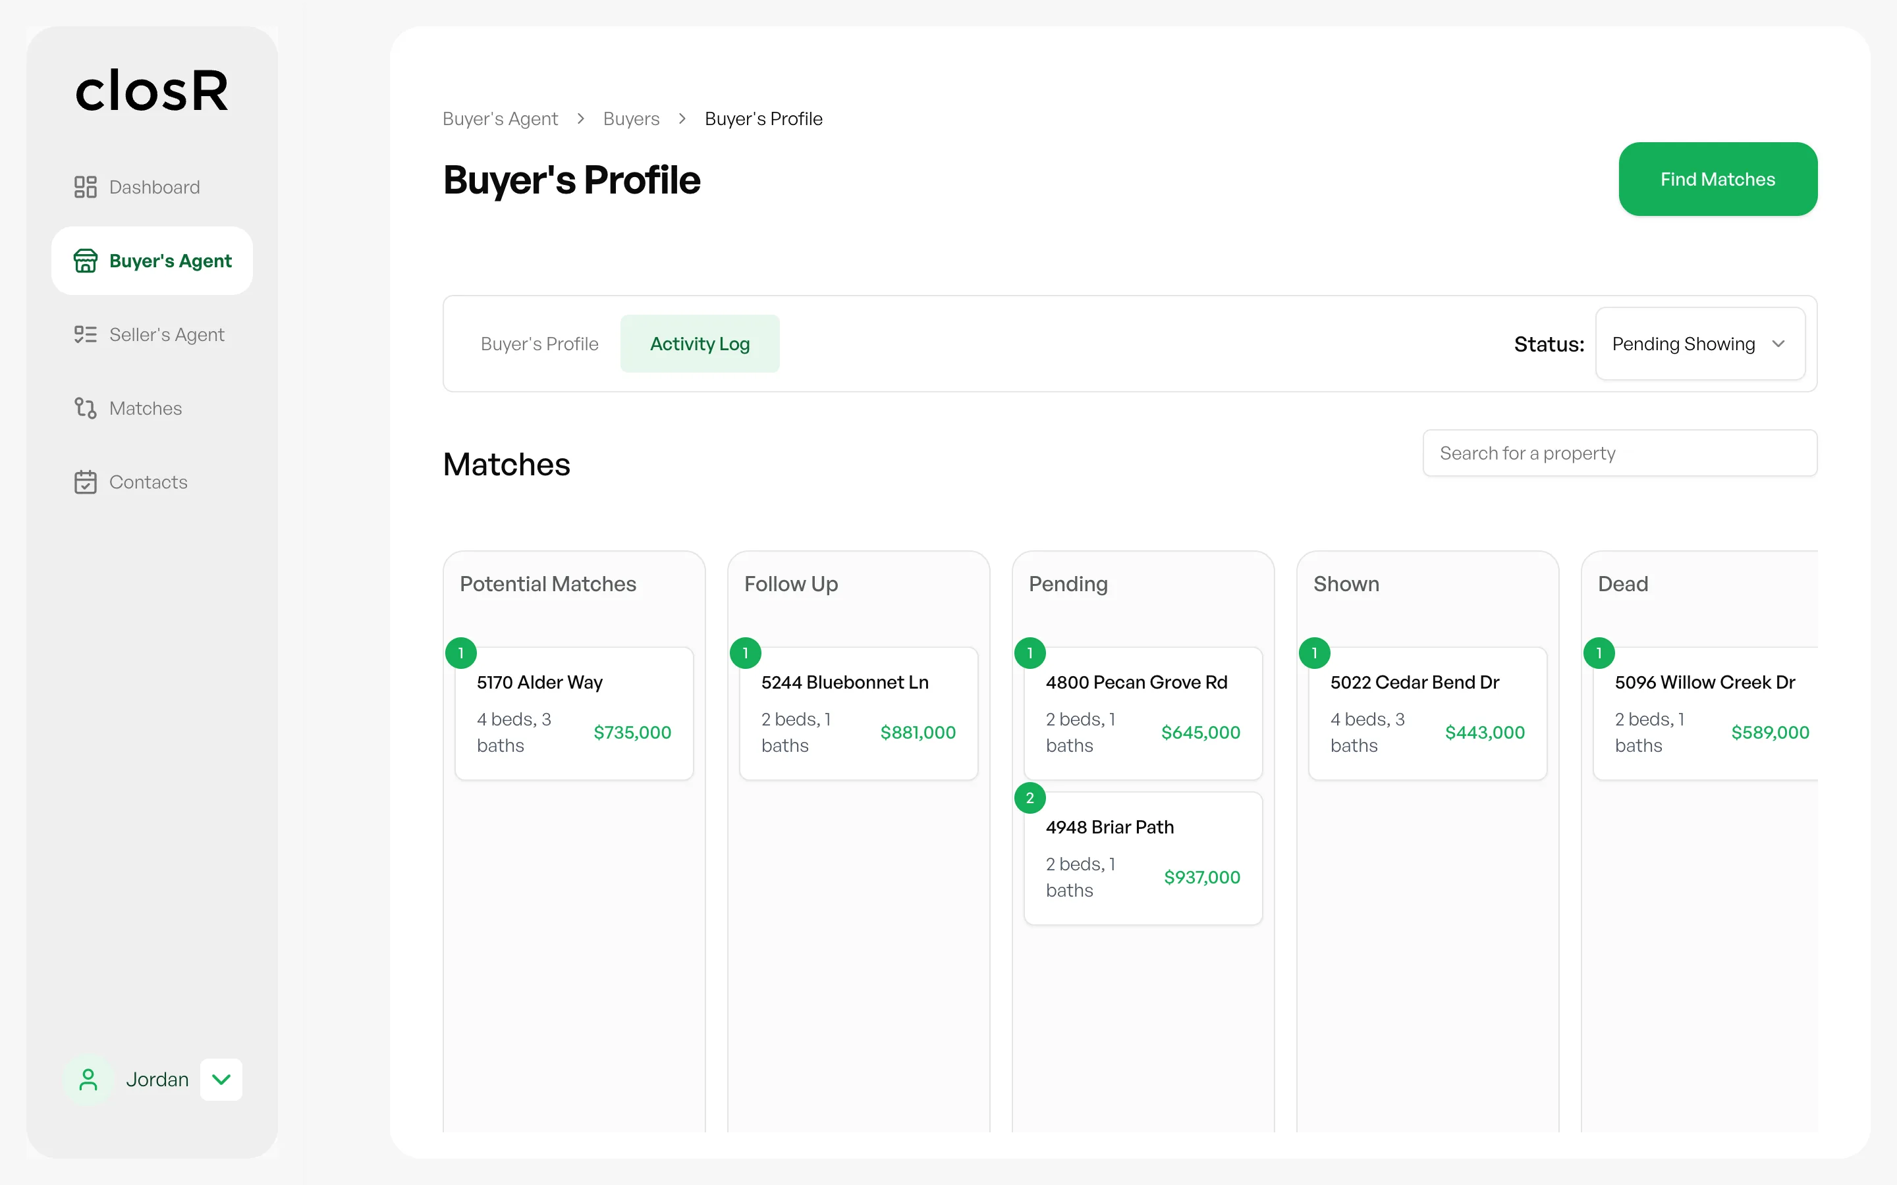Viewport: 1897px width, 1185px height.
Task: Click the Buyer's Profile breadcrumb
Action: point(763,119)
